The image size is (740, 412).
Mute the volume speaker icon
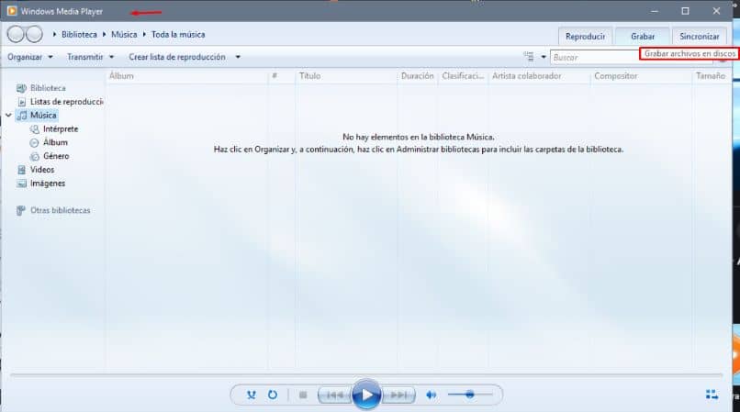coord(431,395)
